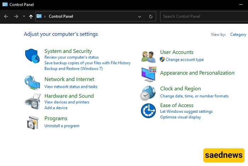Select Change account type link
The height and width of the screenshot is (166, 248).
coord(185,60)
